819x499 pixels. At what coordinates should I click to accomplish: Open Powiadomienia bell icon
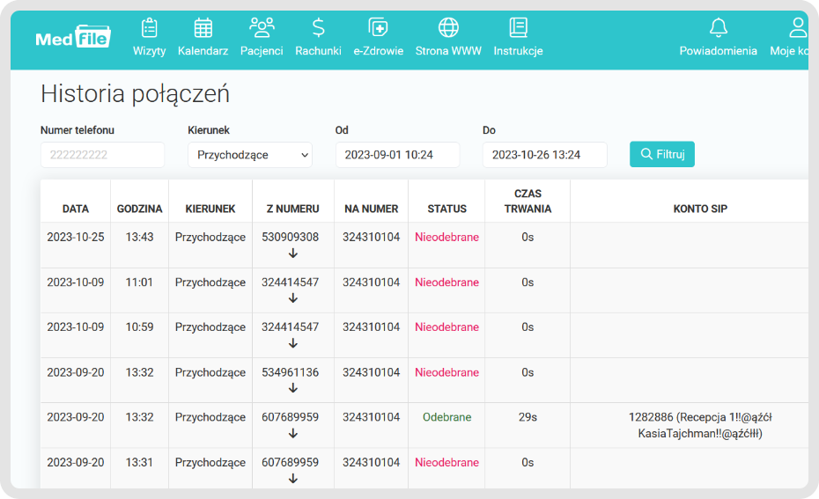[x=718, y=27]
